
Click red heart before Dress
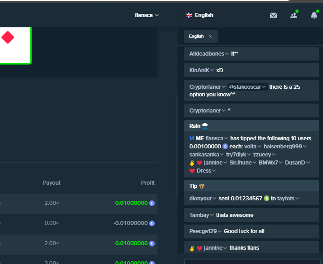192,171
